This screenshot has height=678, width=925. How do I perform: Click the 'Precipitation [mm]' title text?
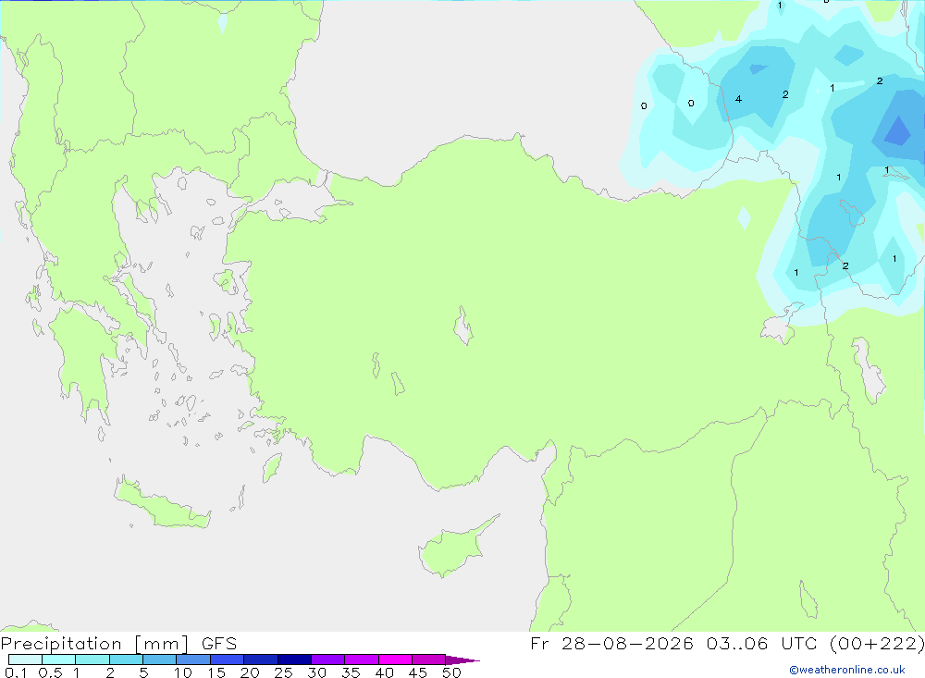[x=95, y=644]
